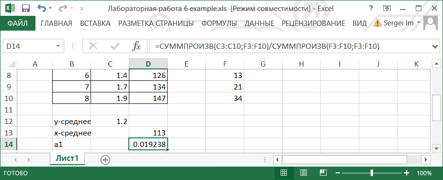Switch to Page Break Preview icon
This screenshot has width=443, height=180.
point(323,173)
